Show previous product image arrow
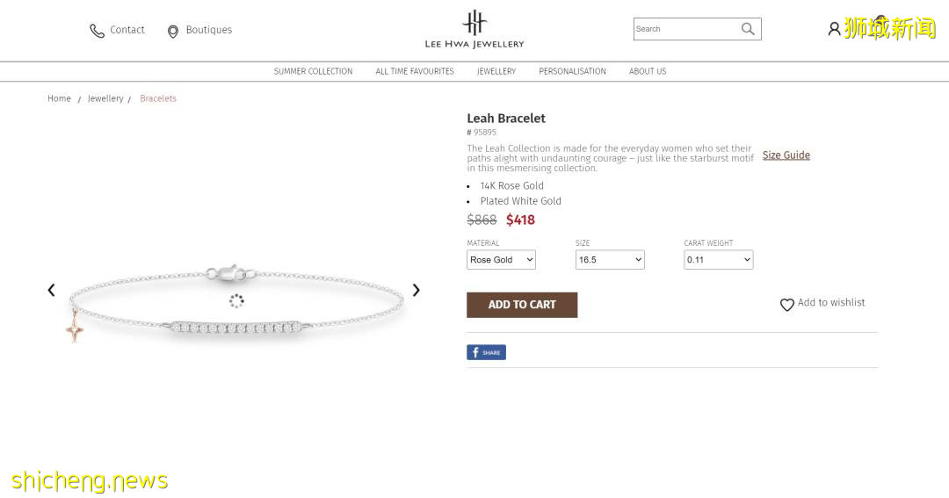 (51, 290)
